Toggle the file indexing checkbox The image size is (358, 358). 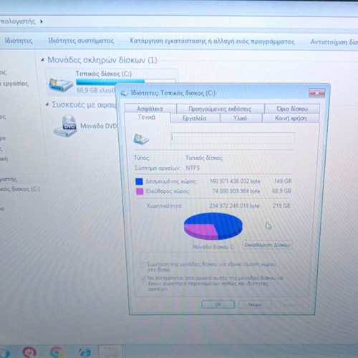click(x=143, y=279)
